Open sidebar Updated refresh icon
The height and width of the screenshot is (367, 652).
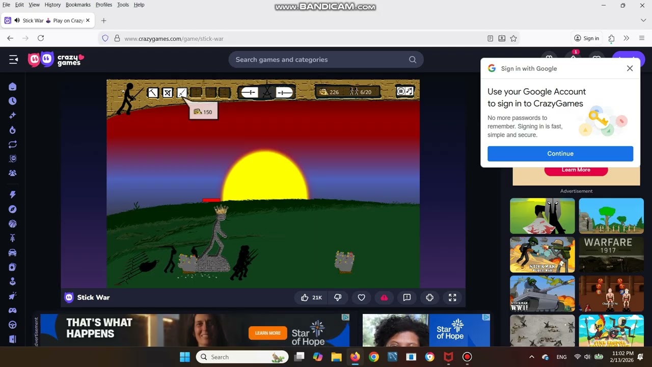tap(13, 144)
